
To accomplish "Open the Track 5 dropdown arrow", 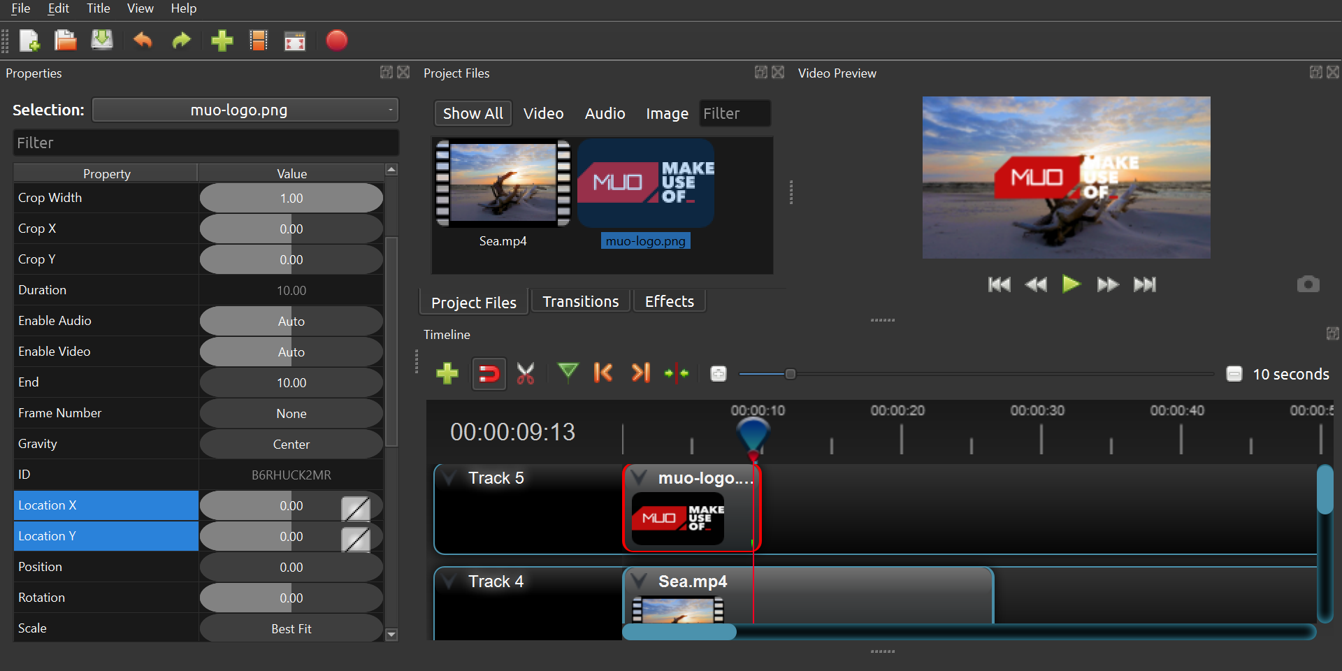I will click(x=449, y=478).
